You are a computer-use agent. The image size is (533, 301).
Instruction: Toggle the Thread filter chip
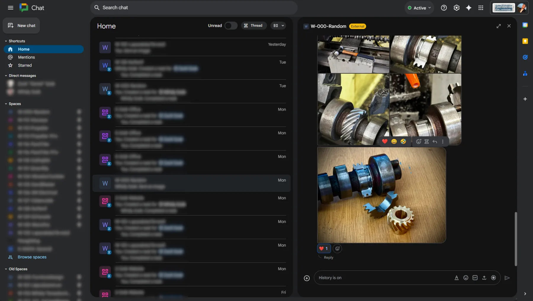253,26
